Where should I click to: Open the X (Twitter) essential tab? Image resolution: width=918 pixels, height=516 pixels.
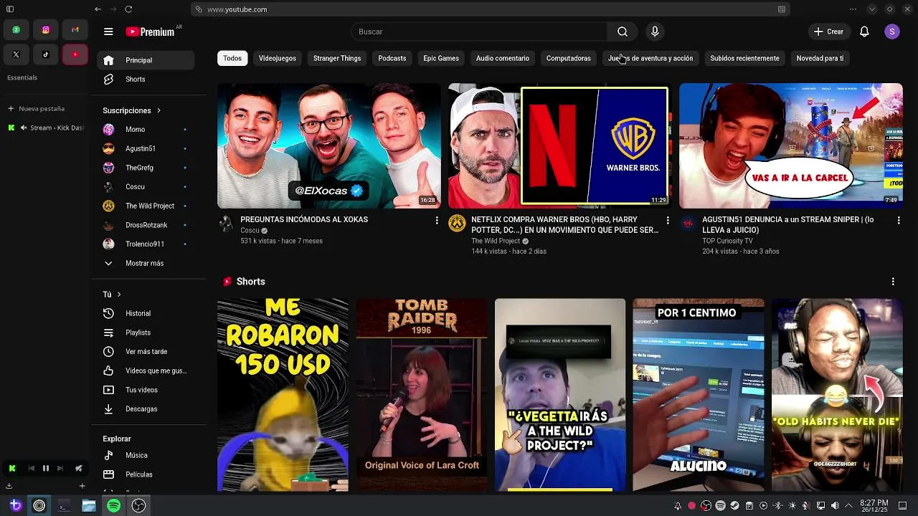click(16, 54)
